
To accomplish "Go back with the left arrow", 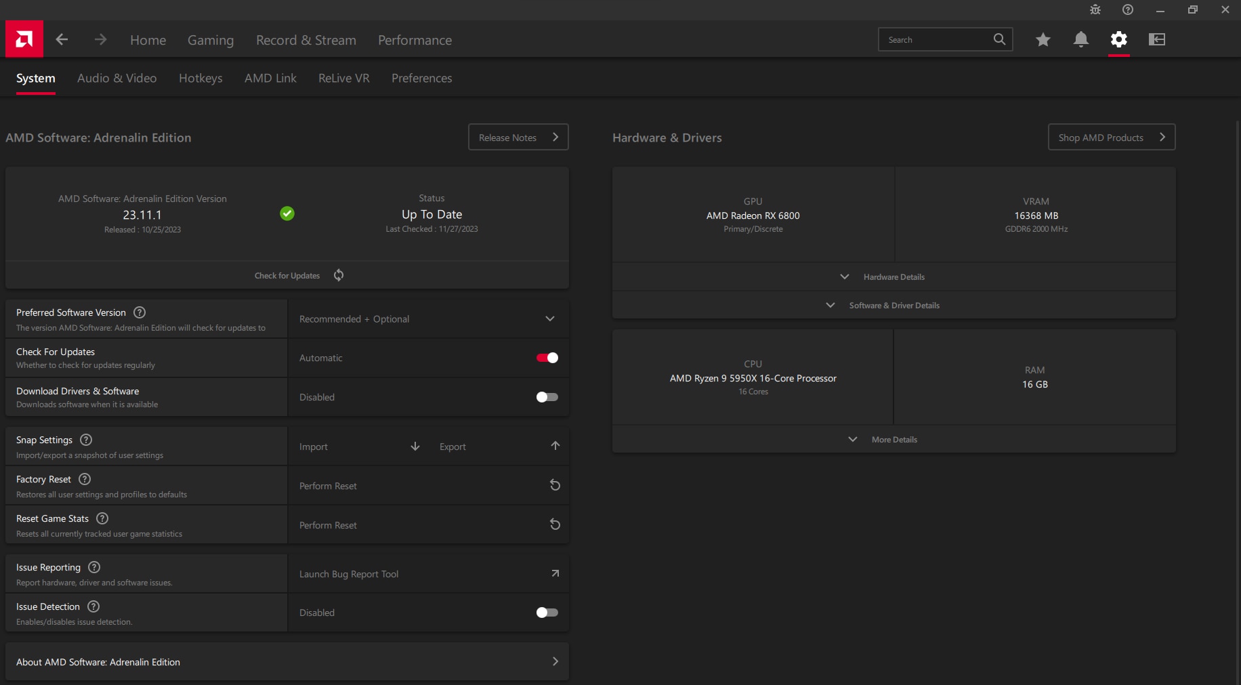I will pyautogui.click(x=62, y=39).
